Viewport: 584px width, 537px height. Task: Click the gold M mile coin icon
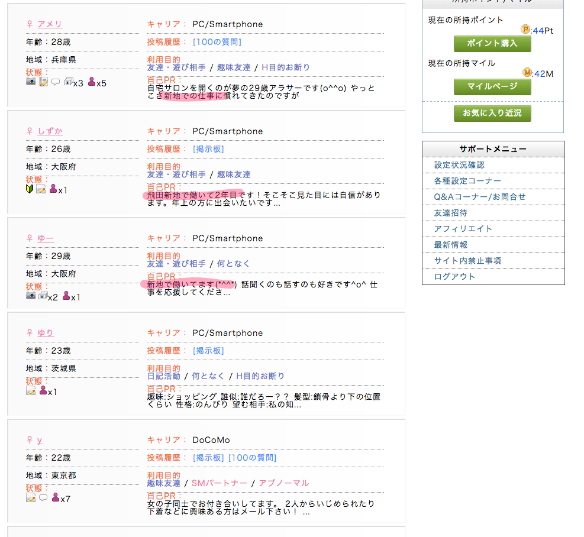point(527,72)
